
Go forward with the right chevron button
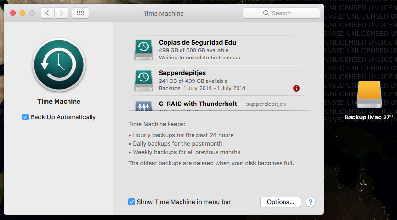pyautogui.click(x=61, y=13)
